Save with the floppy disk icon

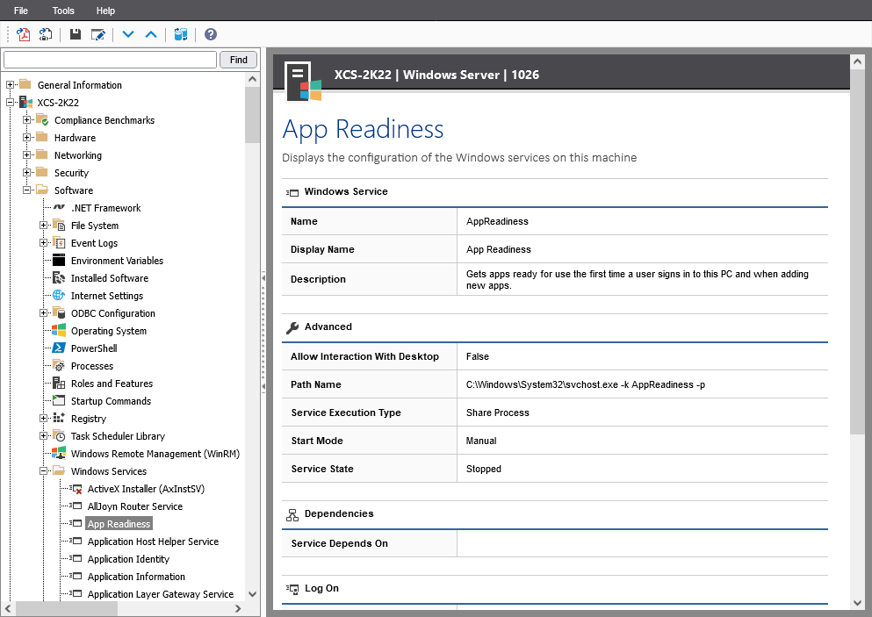(75, 34)
